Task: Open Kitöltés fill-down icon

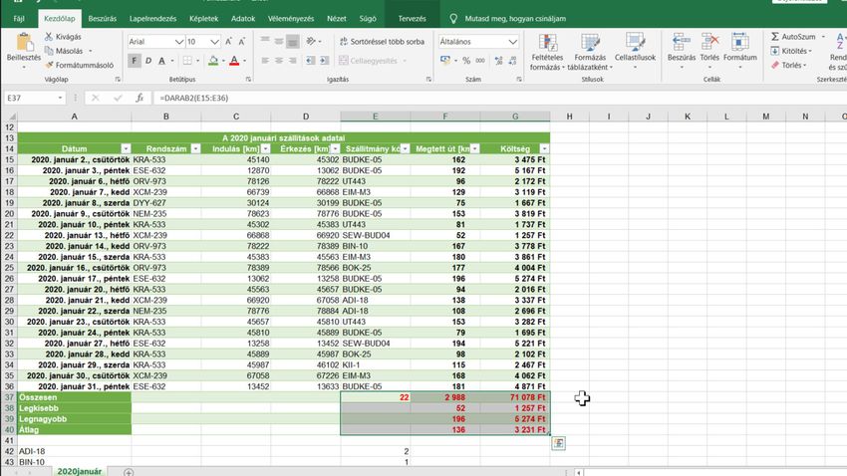Action: (775, 51)
